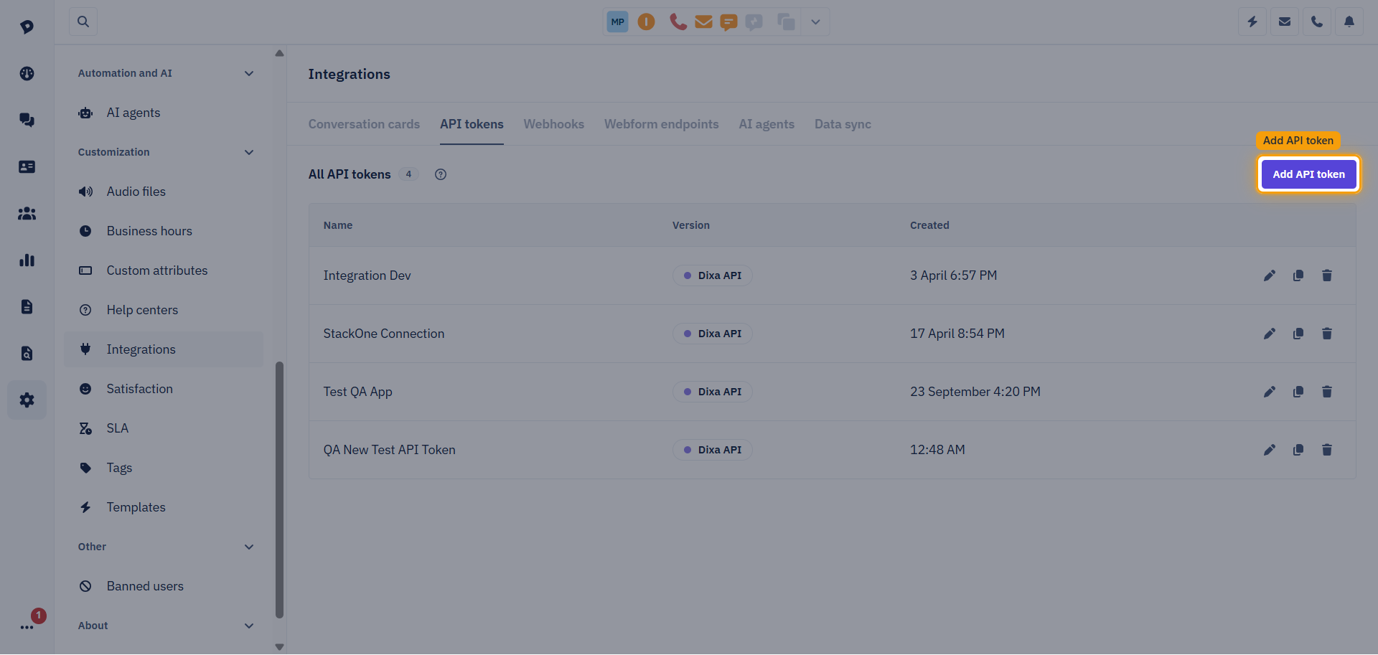The width and height of the screenshot is (1378, 655).
Task: Click the scroll down arrow of settings menu
Action: (x=279, y=646)
